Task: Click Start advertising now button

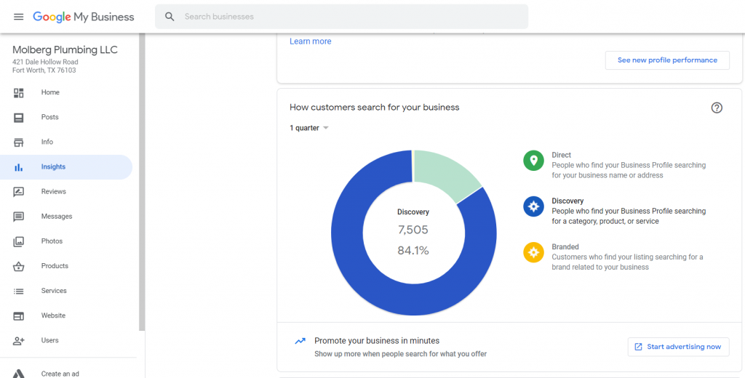Action: tap(678, 347)
